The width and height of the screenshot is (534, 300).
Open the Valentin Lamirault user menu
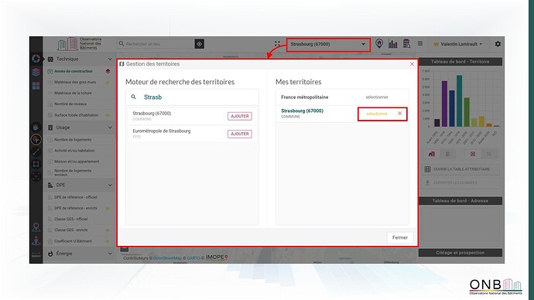coord(457,44)
